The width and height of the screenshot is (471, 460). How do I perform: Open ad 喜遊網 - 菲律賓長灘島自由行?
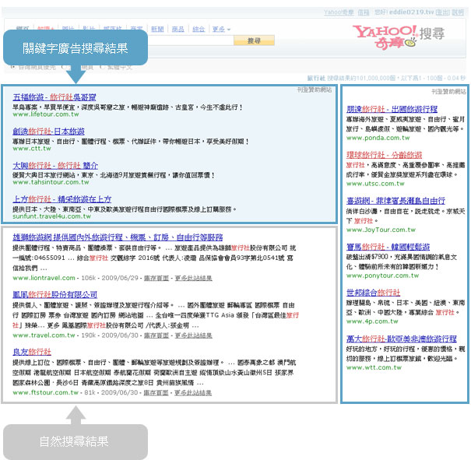coord(395,201)
